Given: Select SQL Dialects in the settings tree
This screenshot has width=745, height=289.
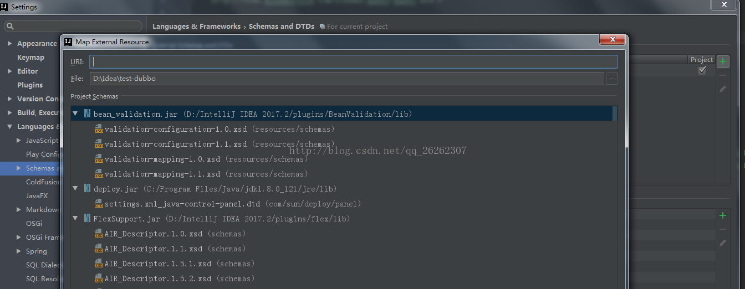Looking at the screenshot, I should pos(43,265).
